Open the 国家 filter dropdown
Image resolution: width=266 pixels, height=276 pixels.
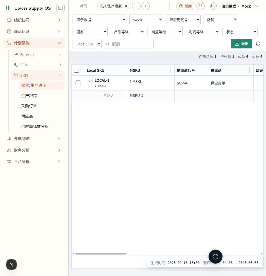[x=90, y=32]
